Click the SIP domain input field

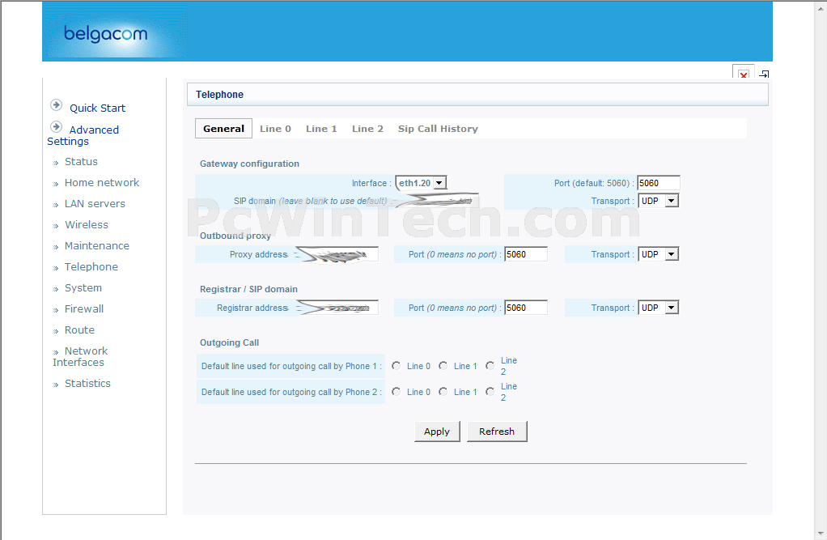(438, 201)
